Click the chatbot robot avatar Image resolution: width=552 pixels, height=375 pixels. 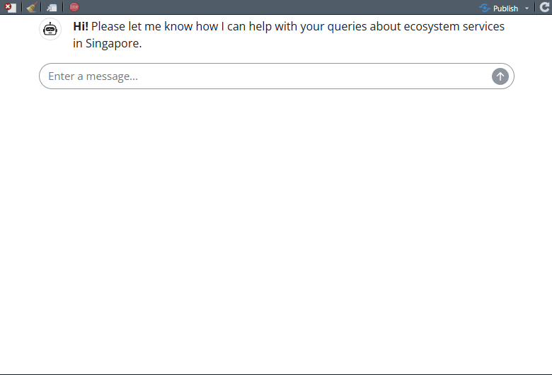pyautogui.click(x=50, y=29)
